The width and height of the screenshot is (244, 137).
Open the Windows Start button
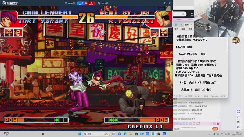click(x=80, y=134)
